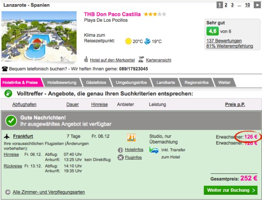Sort by Hinreise column header

point(99,105)
